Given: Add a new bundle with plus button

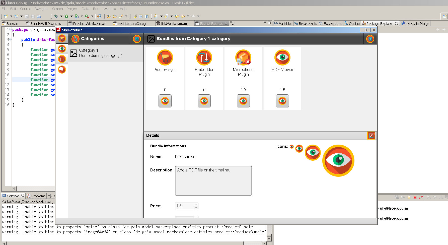Looking at the screenshot, I should (x=370, y=39).
